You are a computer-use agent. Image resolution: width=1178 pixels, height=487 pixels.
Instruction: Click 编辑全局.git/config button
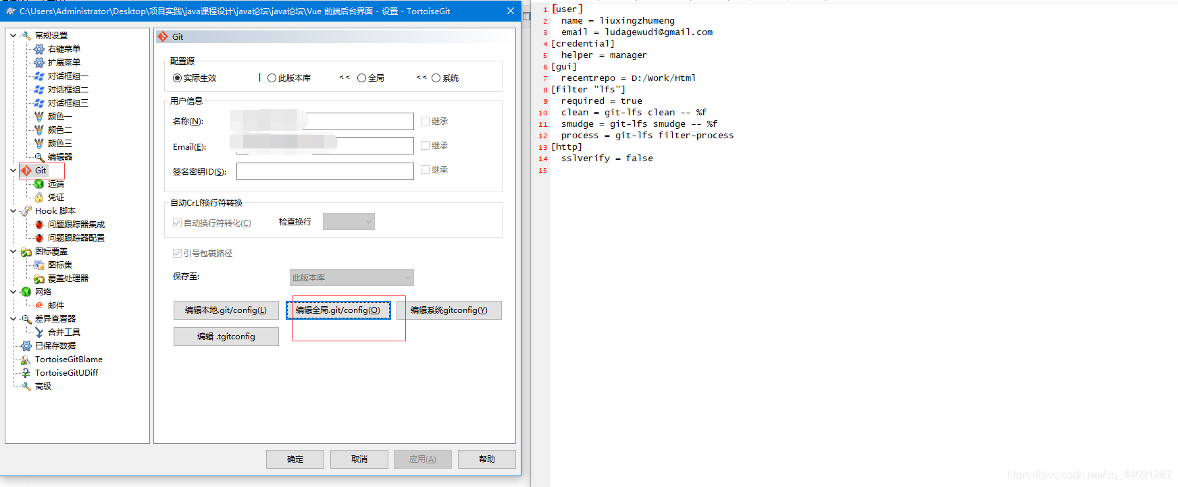pos(338,310)
